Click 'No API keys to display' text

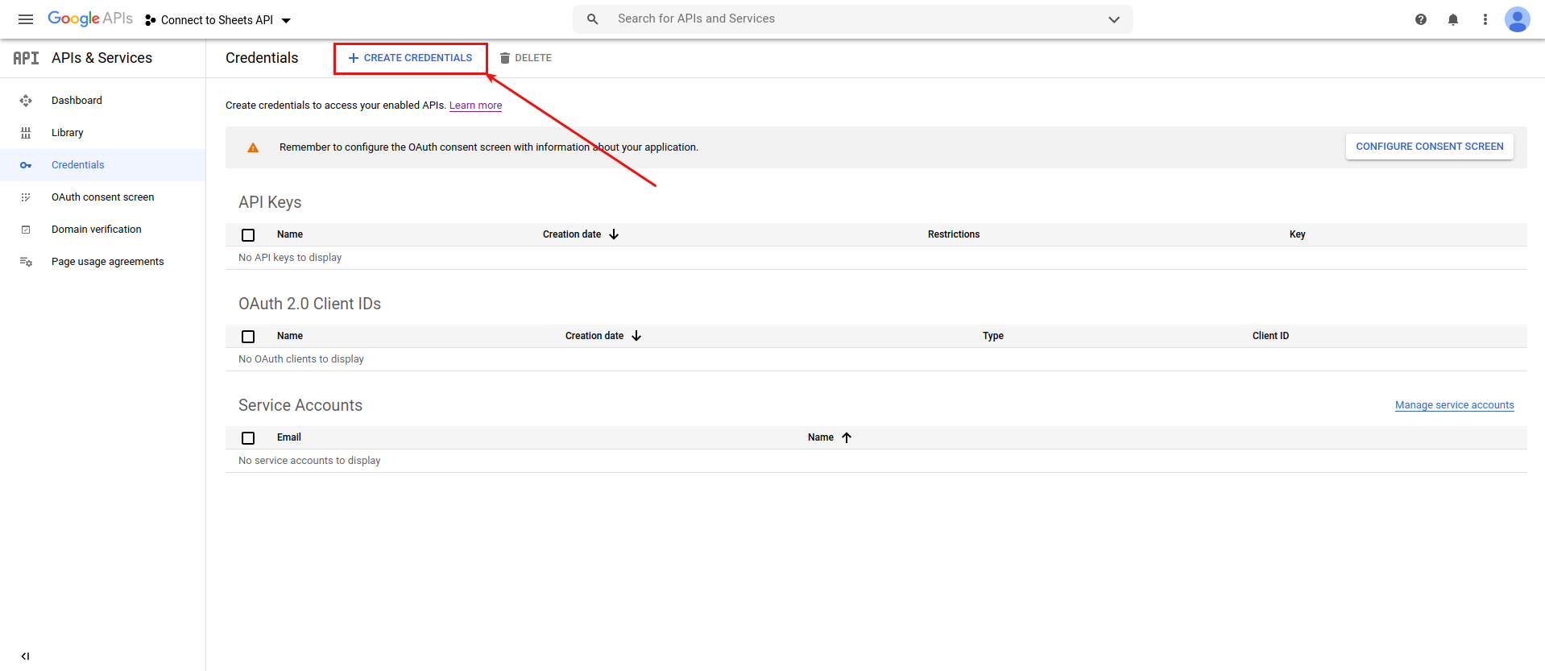(290, 258)
